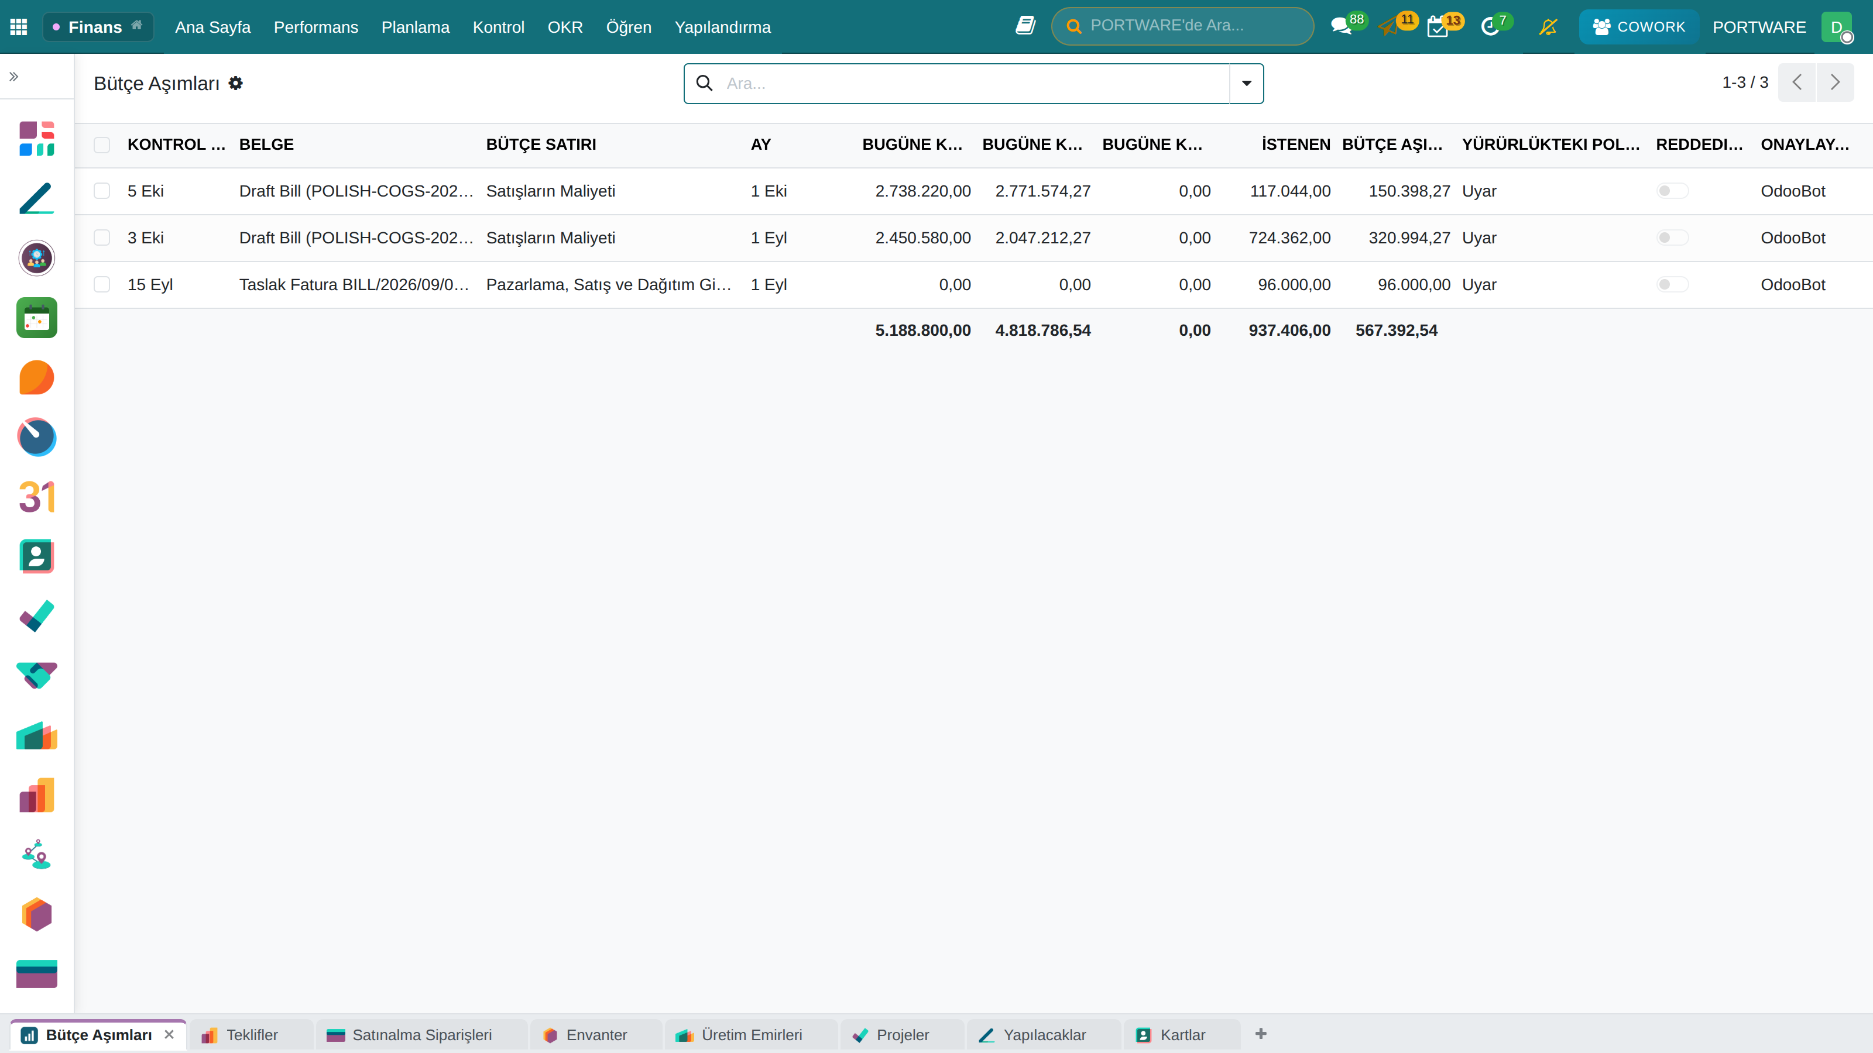Open Draft Bill record for 3 Eki

click(x=356, y=238)
